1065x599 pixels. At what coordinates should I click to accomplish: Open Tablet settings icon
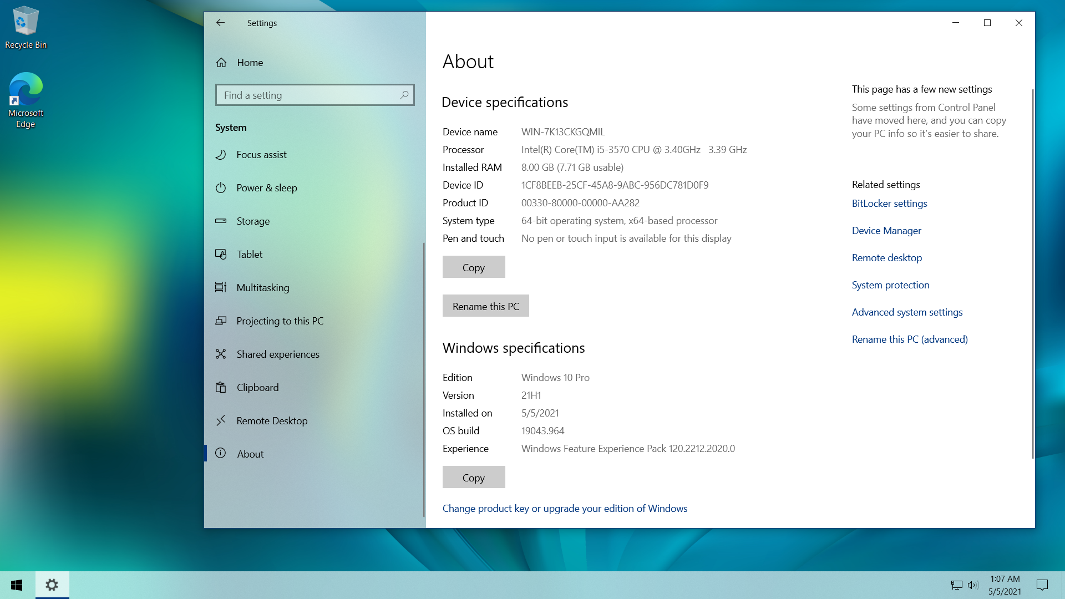pyautogui.click(x=221, y=255)
